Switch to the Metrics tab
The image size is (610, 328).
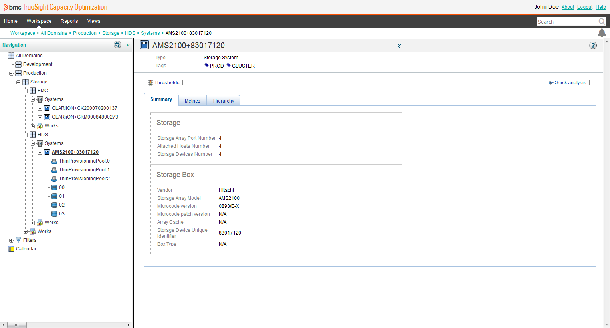[x=192, y=101]
